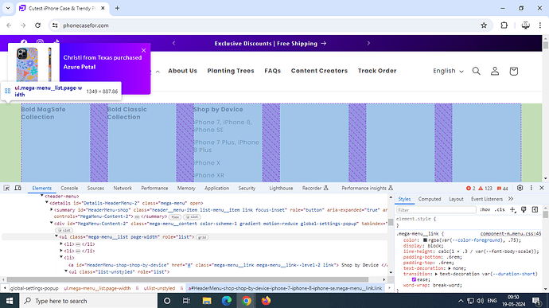Switch to the Computed styles tab
Viewport: 549px width, 308px height.
point(430,199)
